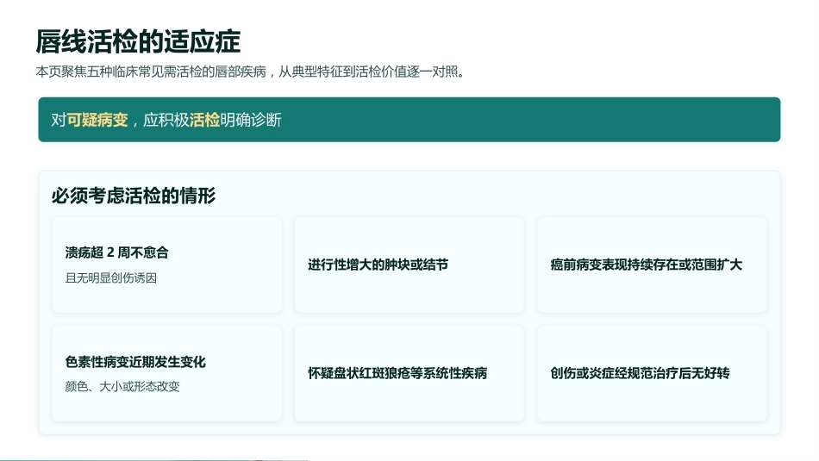Viewport: 819px width, 461px height.
Task: Click the highlighted word 活检 in banner
Action: pyautogui.click(x=204, y=120)
